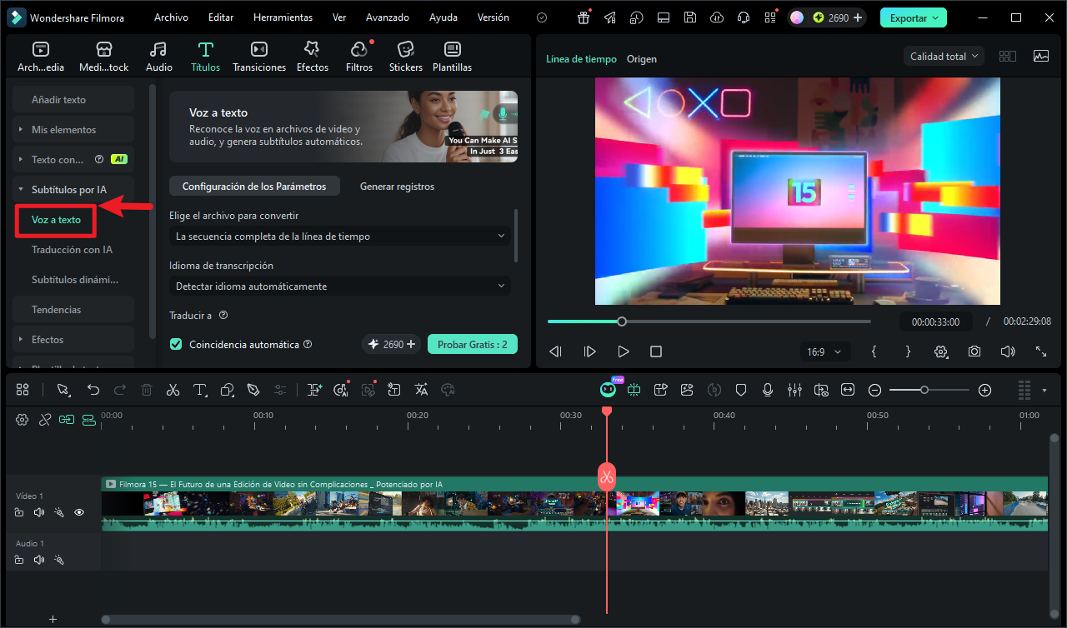This screenshot has width=1067, height=628.
Task: Select the text tool in timeline toolbar
Action: [x=200, y=390]
